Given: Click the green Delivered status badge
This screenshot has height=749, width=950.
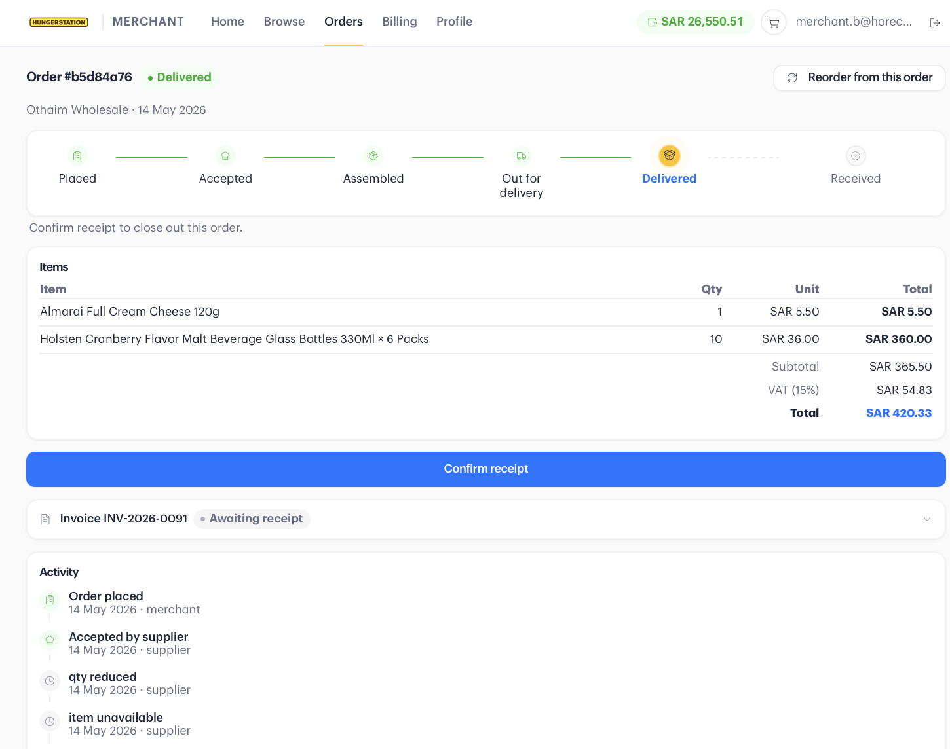Looking at the screenshot, I should tap(180, 77).
